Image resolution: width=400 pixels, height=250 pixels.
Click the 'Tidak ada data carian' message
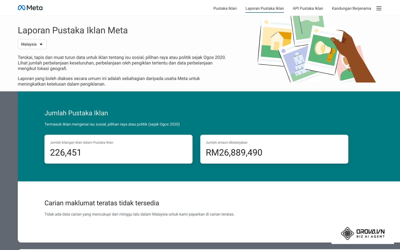pyautogui.click(x=139, y=214)
